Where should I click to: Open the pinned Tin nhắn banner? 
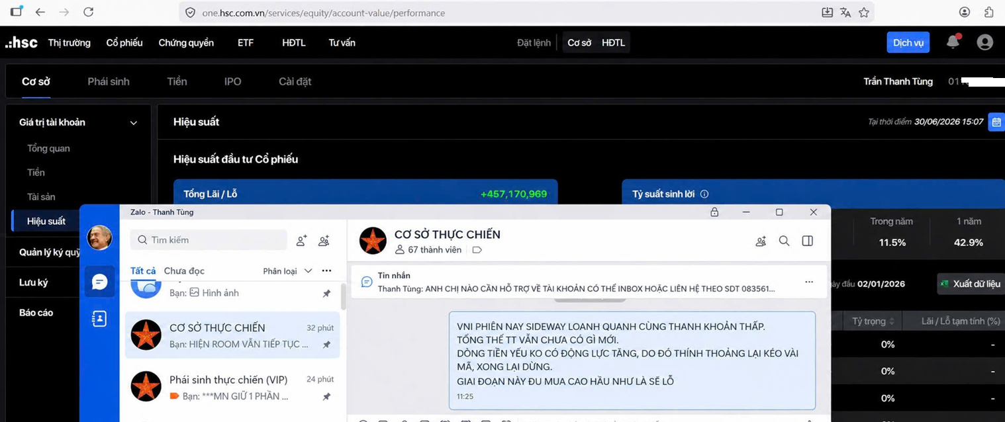click(x=589, y=282)
